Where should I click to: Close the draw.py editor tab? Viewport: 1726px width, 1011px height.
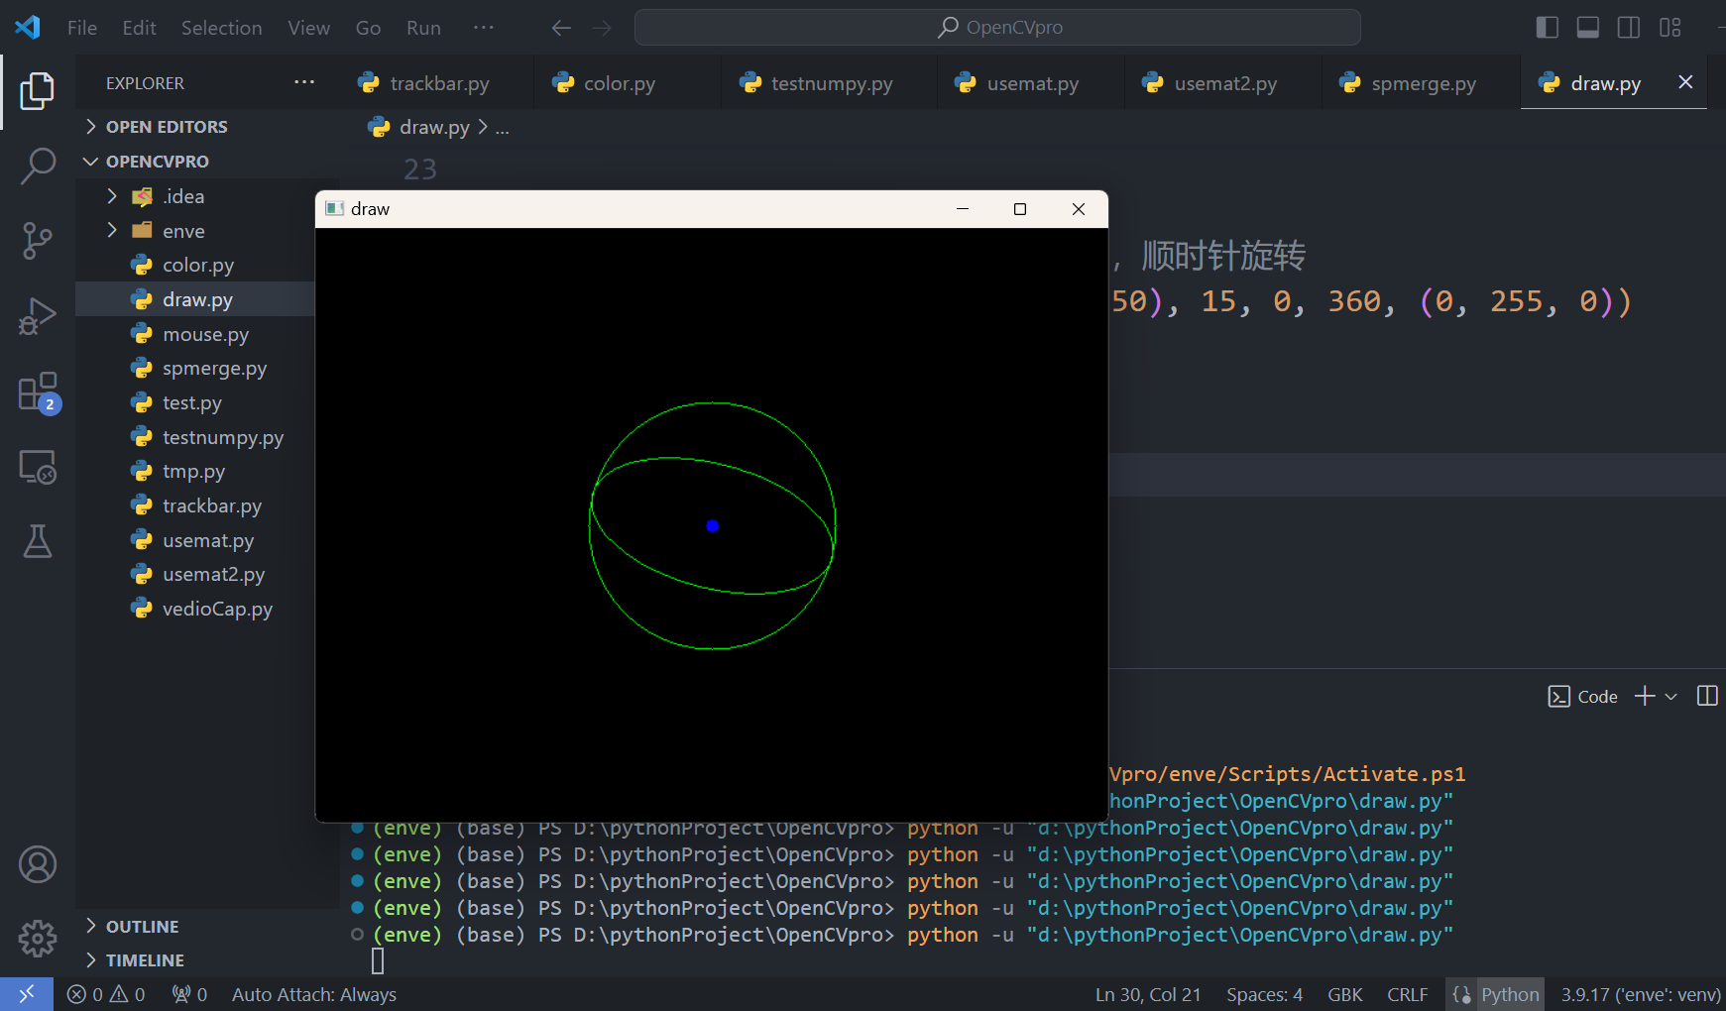[x=1685, y=82]
